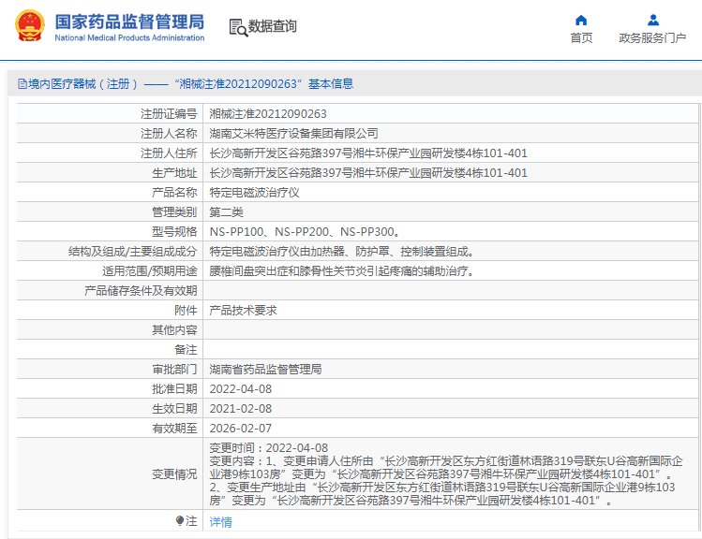Viewport: 702px width, 539px height.
Task: Click the 数据查询 title text
Action: (273, 27)
